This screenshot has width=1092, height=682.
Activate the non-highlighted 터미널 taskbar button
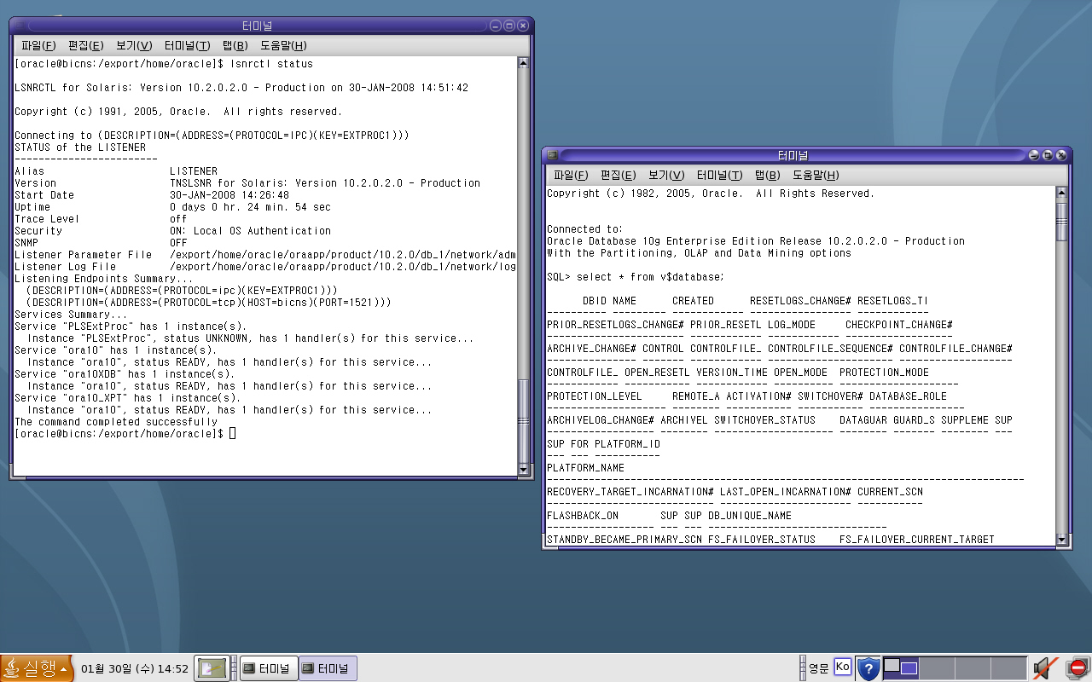pyautogui.click(x=269, y=668)
